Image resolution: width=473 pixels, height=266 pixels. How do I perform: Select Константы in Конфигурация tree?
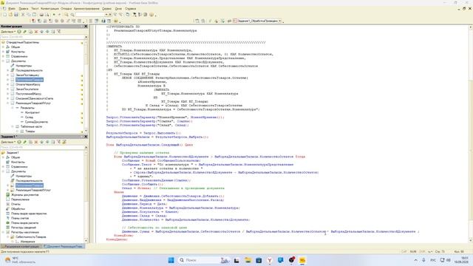(18, 52)
